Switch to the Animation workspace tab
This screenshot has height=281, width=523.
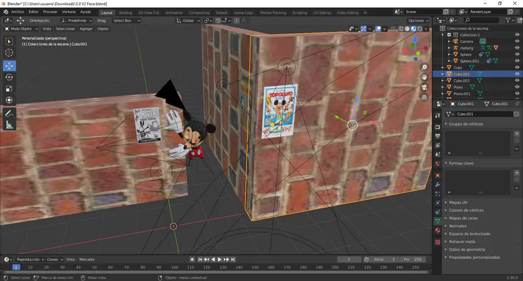[174, 13]
